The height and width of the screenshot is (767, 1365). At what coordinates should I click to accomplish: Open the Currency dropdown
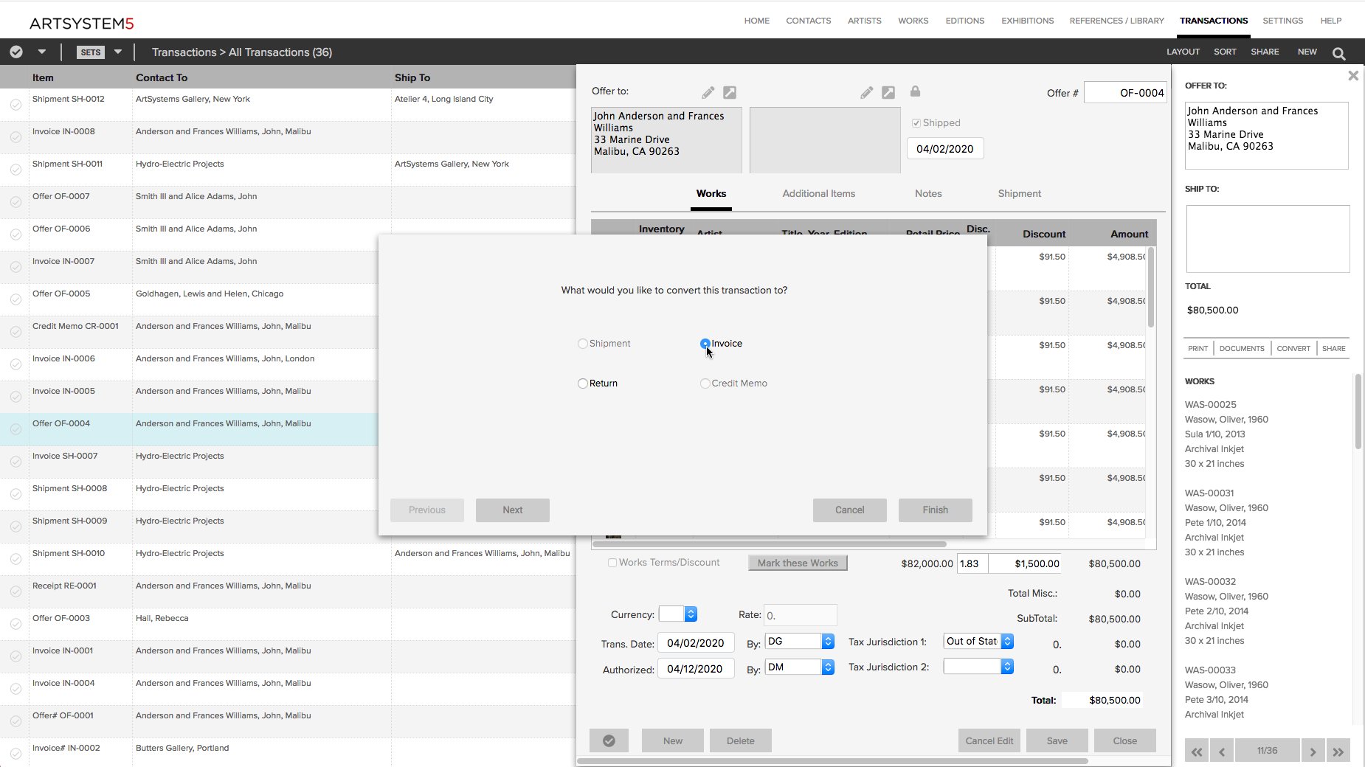(678, 614)
